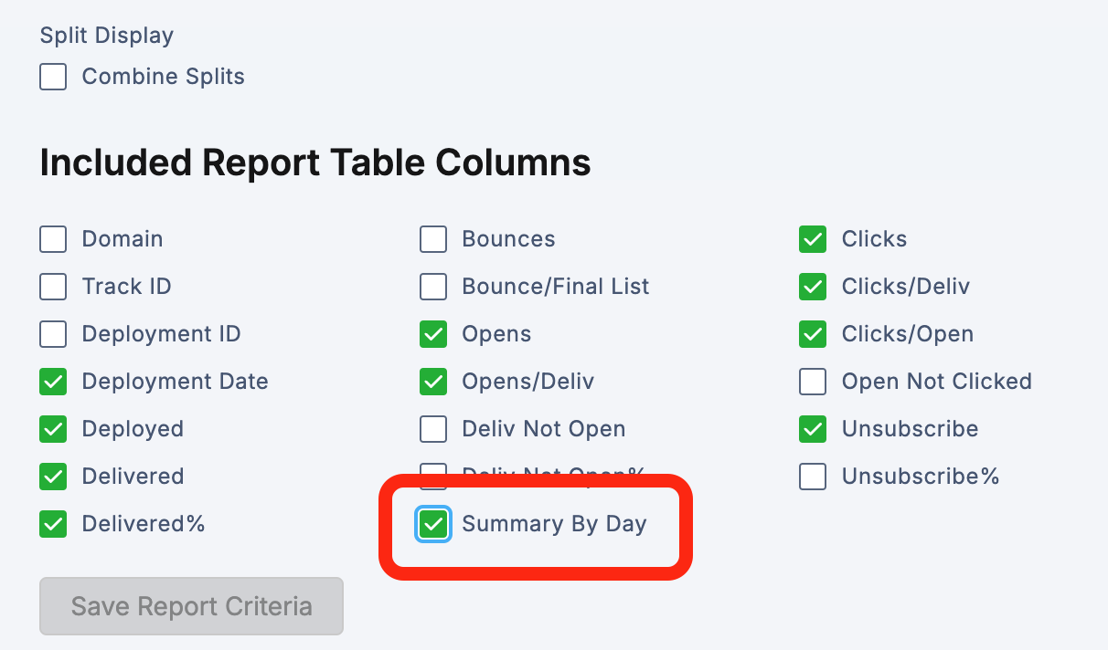Uncheck the Deployment Date column

(x=53, y=382)
